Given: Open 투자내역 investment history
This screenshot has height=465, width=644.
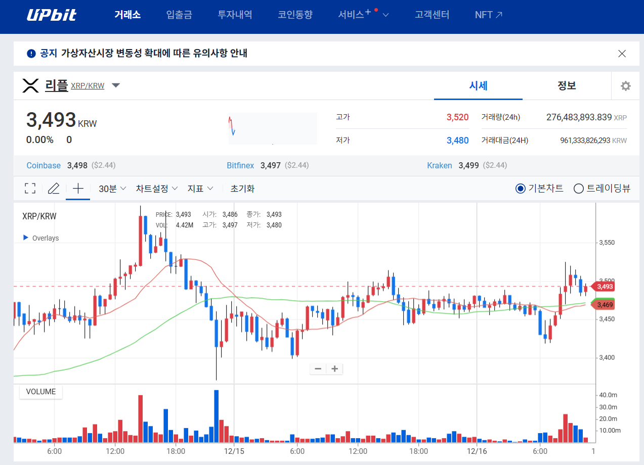Looking at the screenshot, I should click(235, 15).
